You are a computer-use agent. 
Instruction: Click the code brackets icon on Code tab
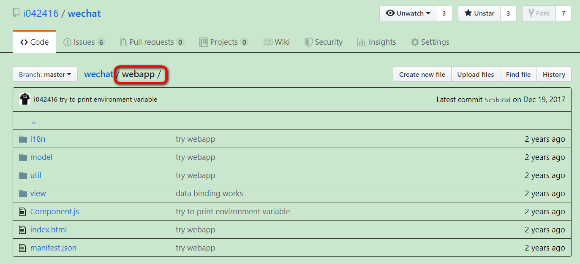coord(24,42)
